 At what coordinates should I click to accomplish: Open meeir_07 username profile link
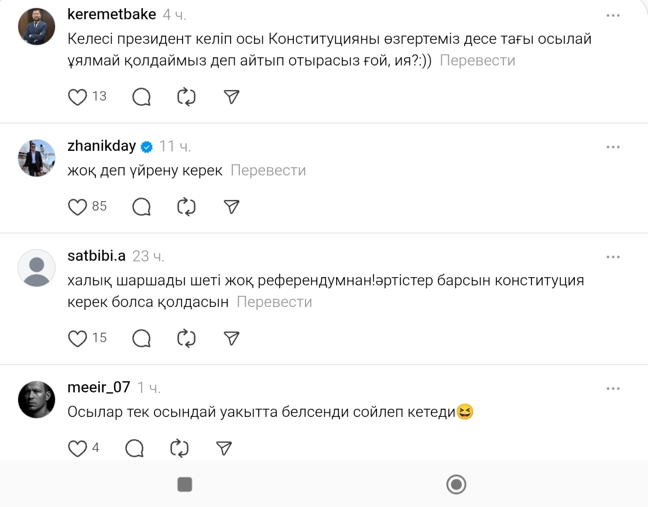click(99, 387)
